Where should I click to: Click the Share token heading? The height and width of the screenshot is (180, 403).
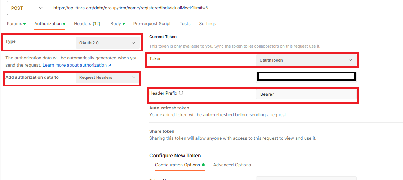pyautogui.click(x=161, y=131)
